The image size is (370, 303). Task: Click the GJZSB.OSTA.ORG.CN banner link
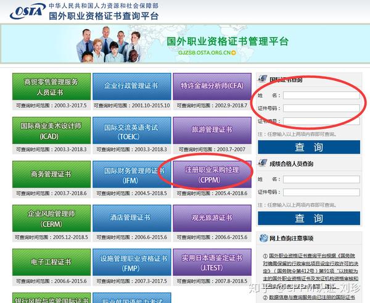(x=204, y=52)
